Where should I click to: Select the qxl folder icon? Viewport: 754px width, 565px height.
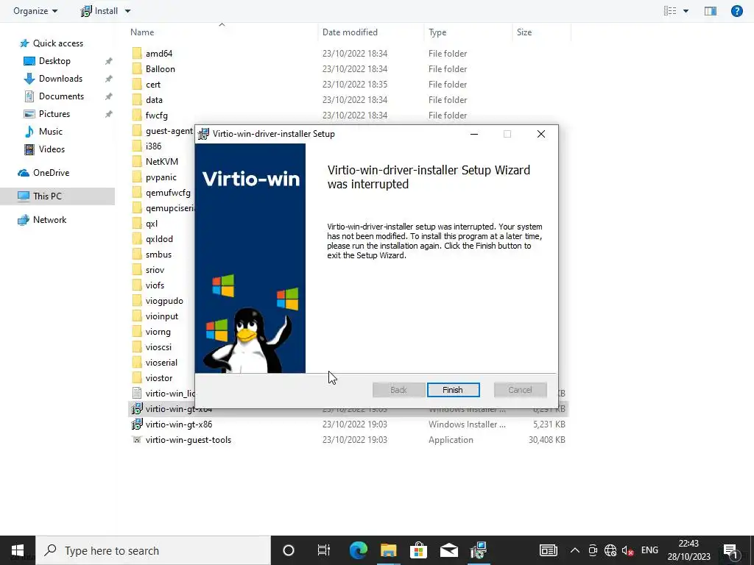[137, 224]
